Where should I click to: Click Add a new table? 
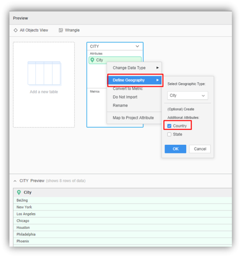[44, 92]
